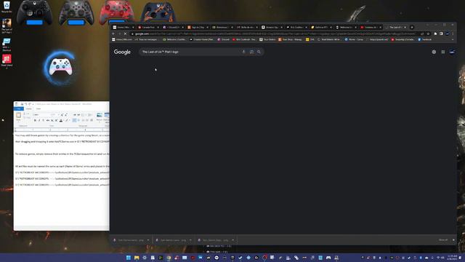
Task: Open the Facebook bookmark
Action: tap(424, 39)
